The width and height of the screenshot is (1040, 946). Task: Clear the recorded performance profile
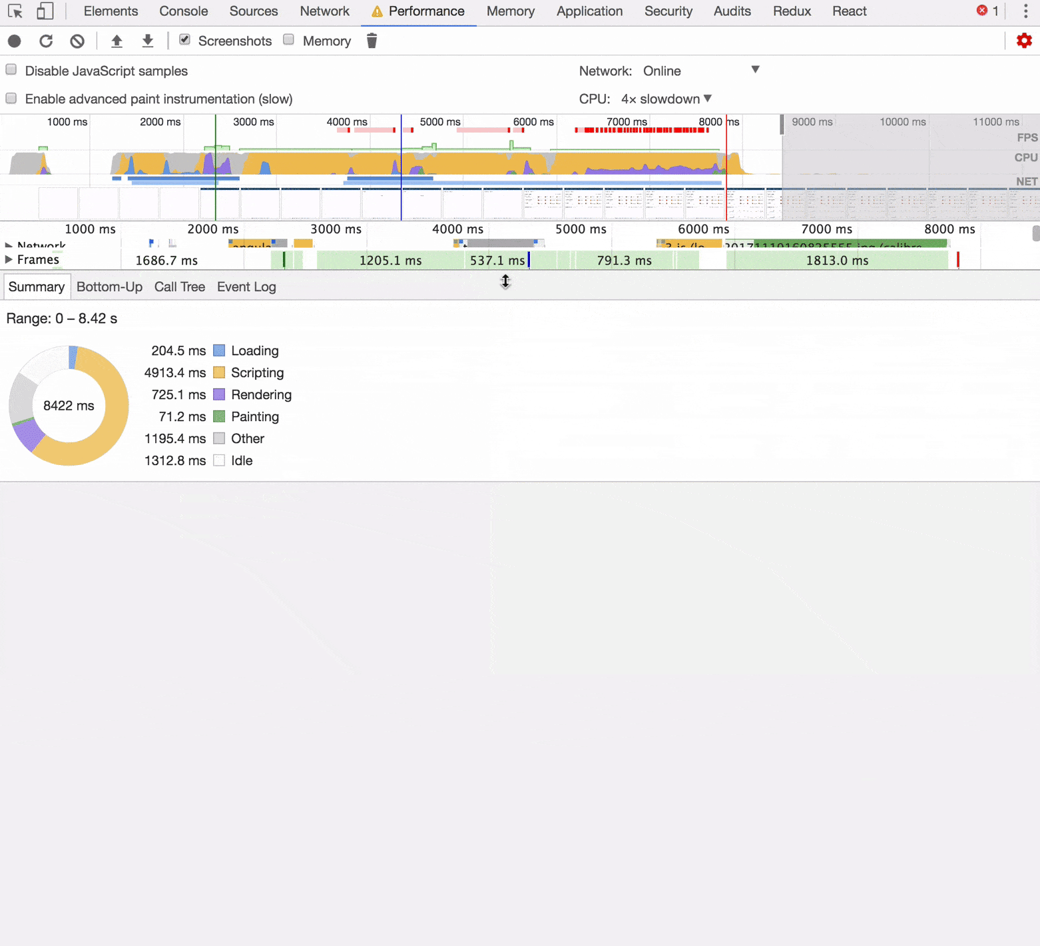pos(77,41)
